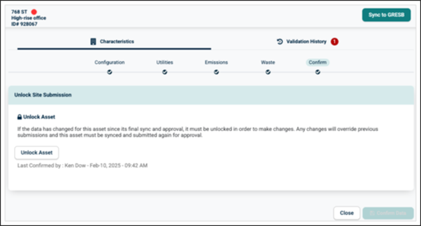
Task: Click the Unlock Asset button
Action: pos(36,152)
